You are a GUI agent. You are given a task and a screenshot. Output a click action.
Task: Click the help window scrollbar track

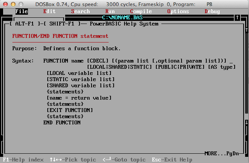(247, 73)
